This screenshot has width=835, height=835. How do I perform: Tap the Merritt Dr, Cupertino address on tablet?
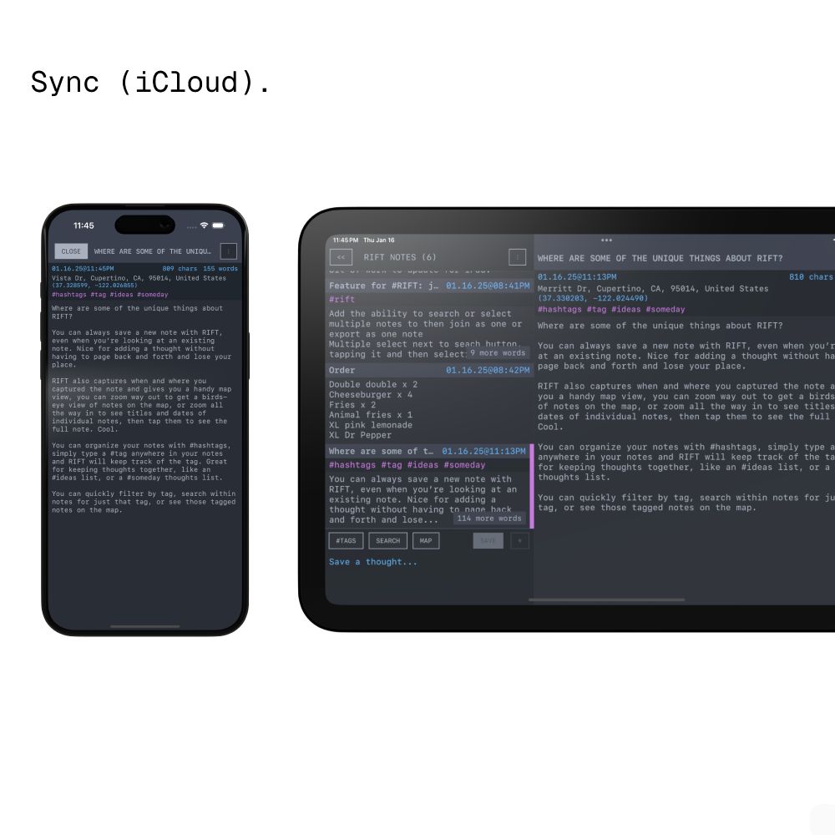point(653,289)
